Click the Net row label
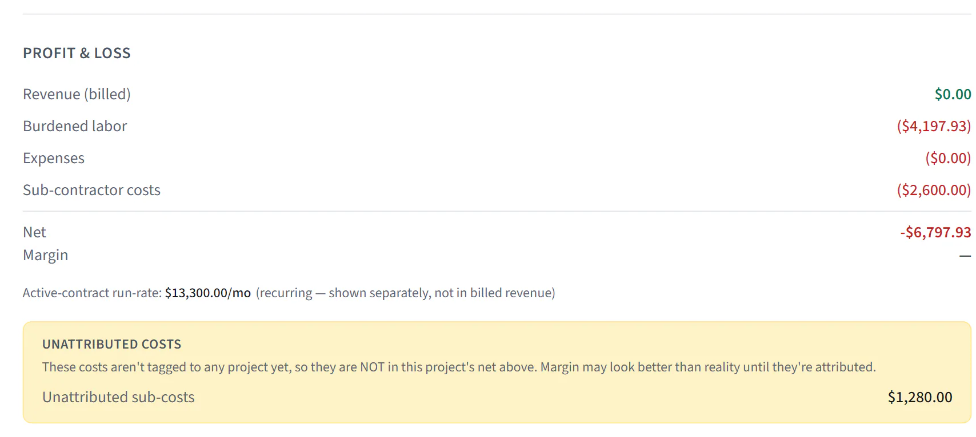The height and width of the screenshot is (437, 976). pos(34,232)
